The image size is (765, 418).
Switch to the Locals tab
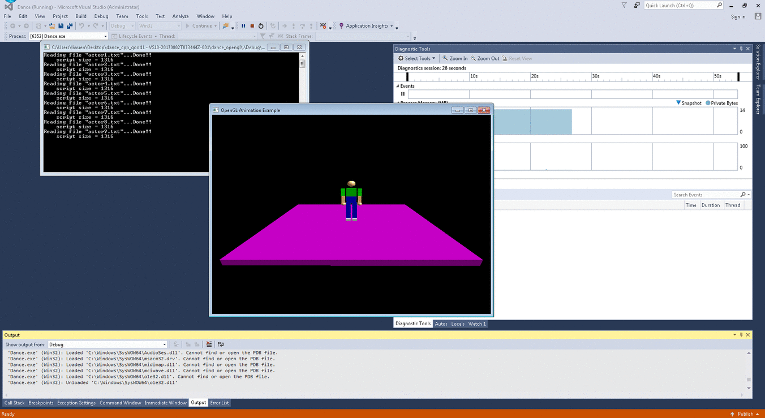tap(458, 324)
